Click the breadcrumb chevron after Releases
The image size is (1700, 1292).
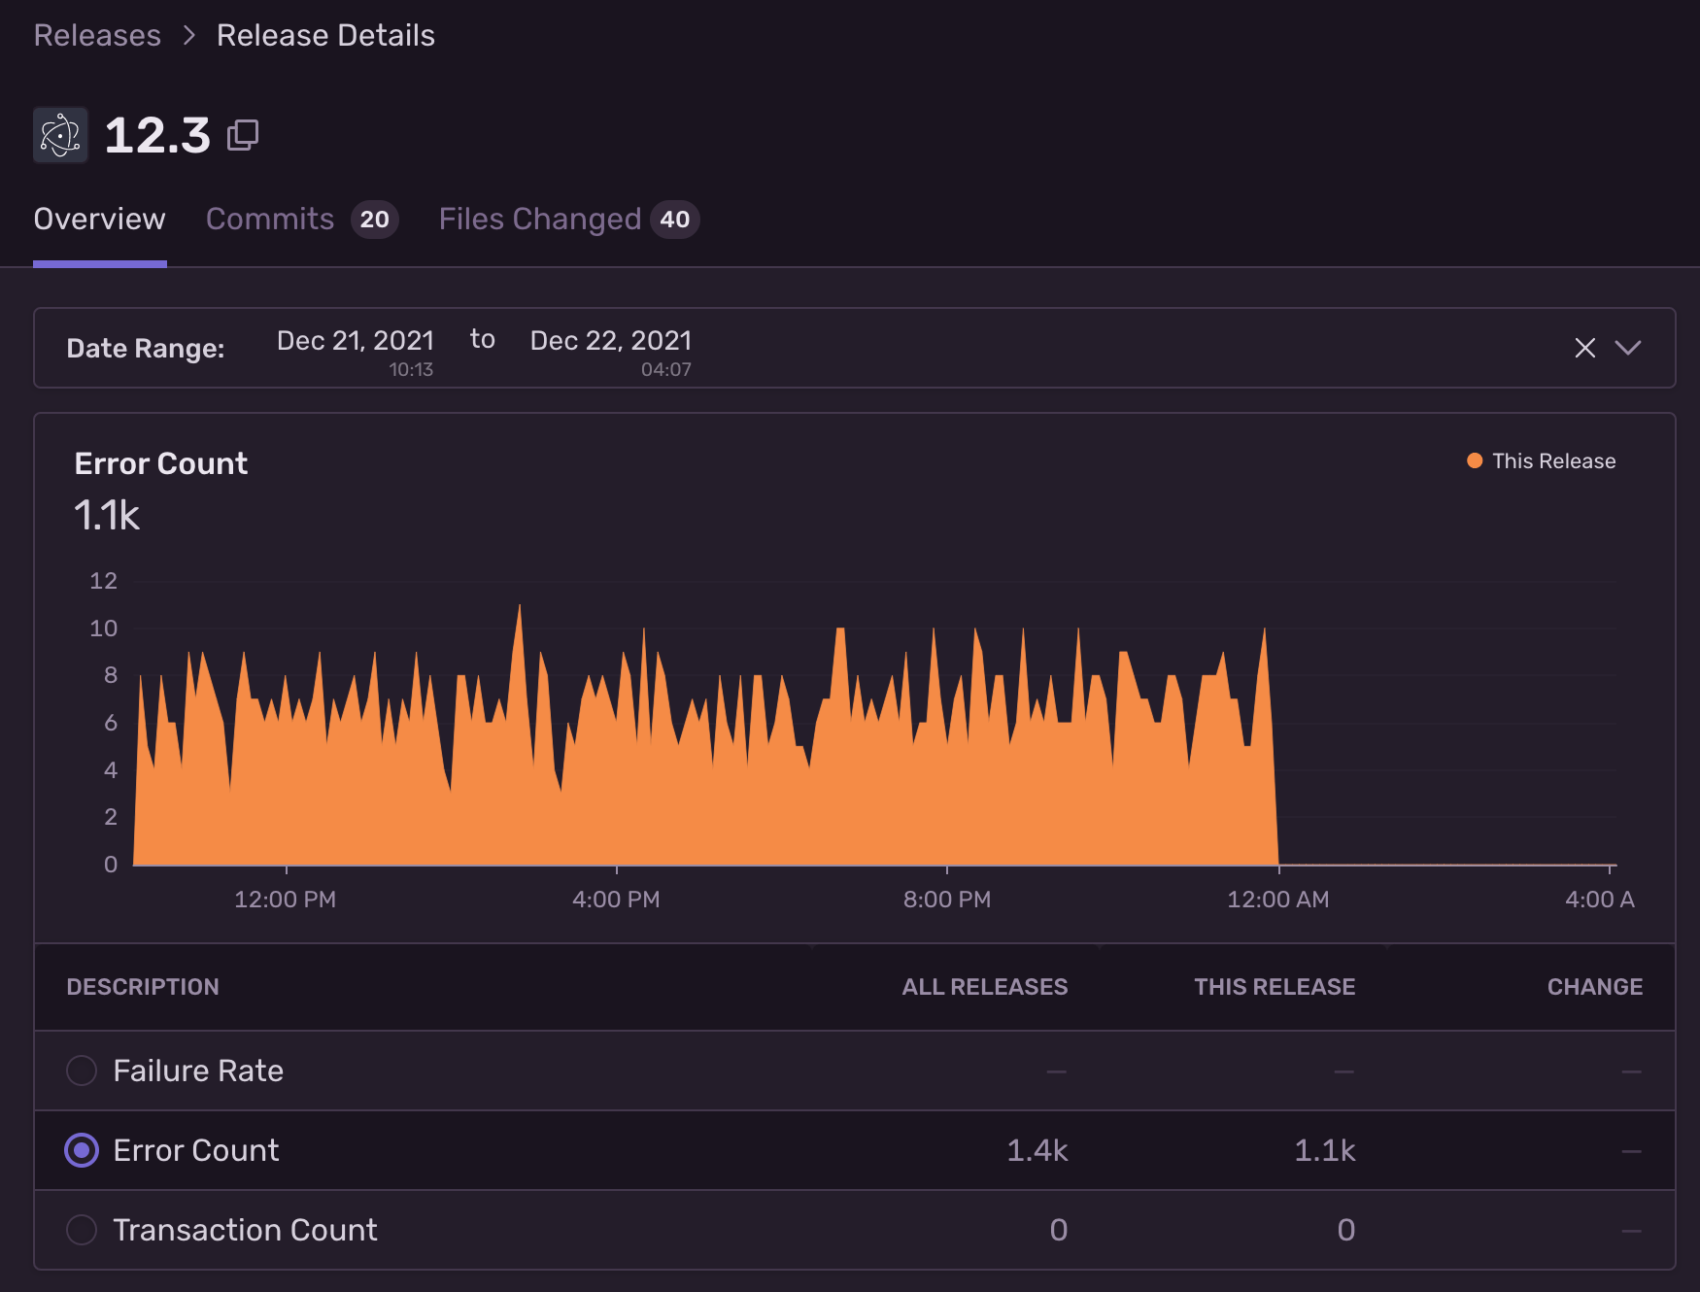point(189,36)
